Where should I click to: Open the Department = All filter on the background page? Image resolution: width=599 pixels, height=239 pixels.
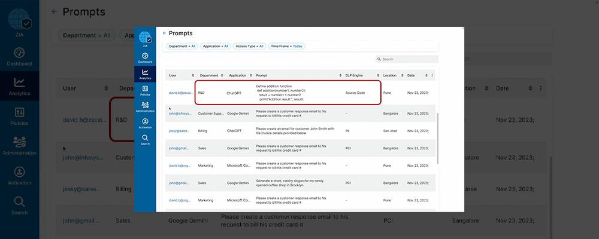tap(87, 35)
